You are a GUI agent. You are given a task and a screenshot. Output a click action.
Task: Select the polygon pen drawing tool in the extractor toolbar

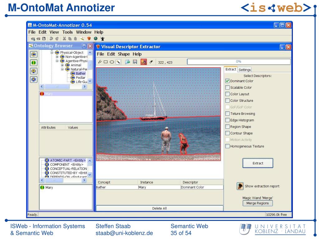[100, 62]
